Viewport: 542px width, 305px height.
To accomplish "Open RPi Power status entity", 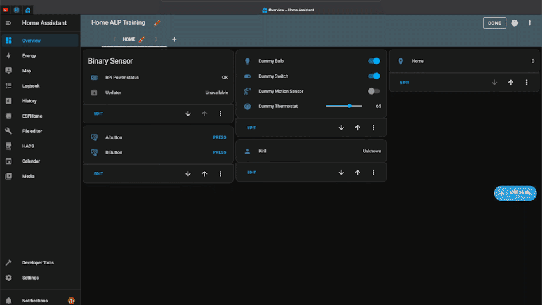I will (x=158, y=78).
